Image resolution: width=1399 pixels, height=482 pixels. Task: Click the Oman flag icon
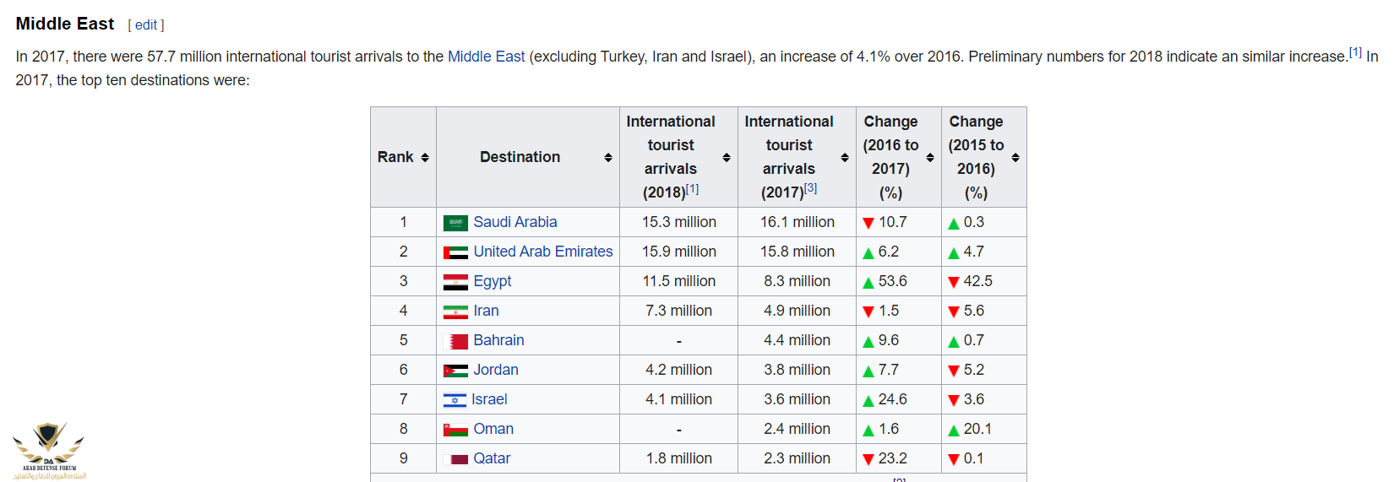455,430
